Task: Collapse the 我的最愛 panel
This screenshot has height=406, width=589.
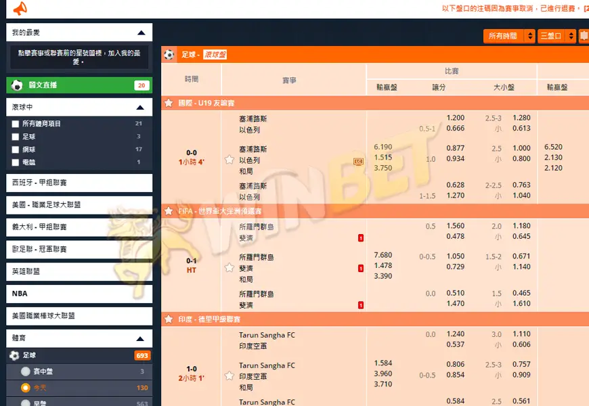Action: pyautogui.click(x=141, y=32)
